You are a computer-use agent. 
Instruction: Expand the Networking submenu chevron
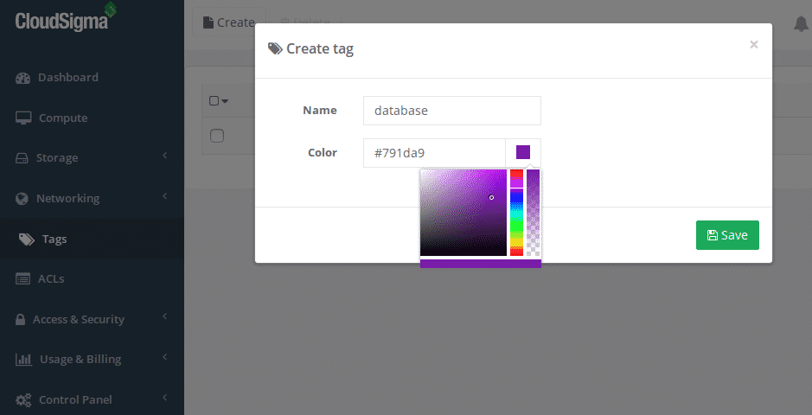pyautogui.click(x=164, y=195)
